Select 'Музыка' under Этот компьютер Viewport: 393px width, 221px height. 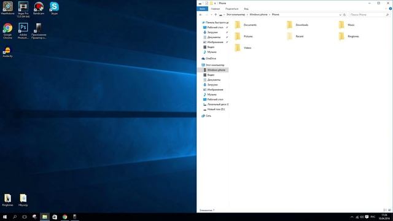click(x=210, y=95)
